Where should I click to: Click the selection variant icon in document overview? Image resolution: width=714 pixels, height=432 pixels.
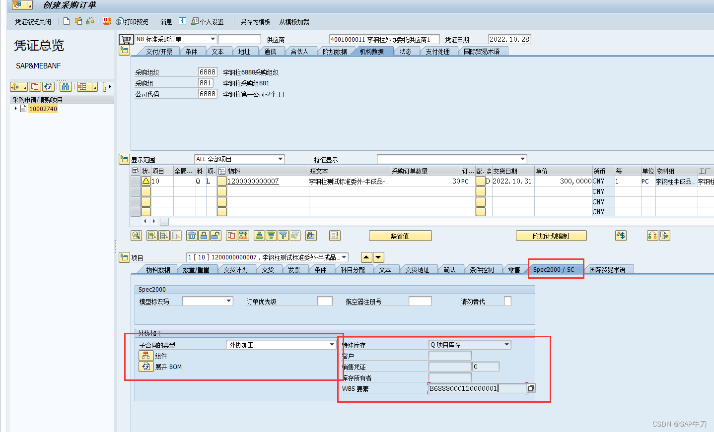(x=18, y=87)
